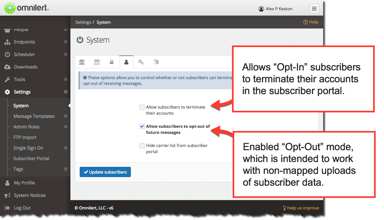Click Alex P Keaton user name

(x=279, y=9)
